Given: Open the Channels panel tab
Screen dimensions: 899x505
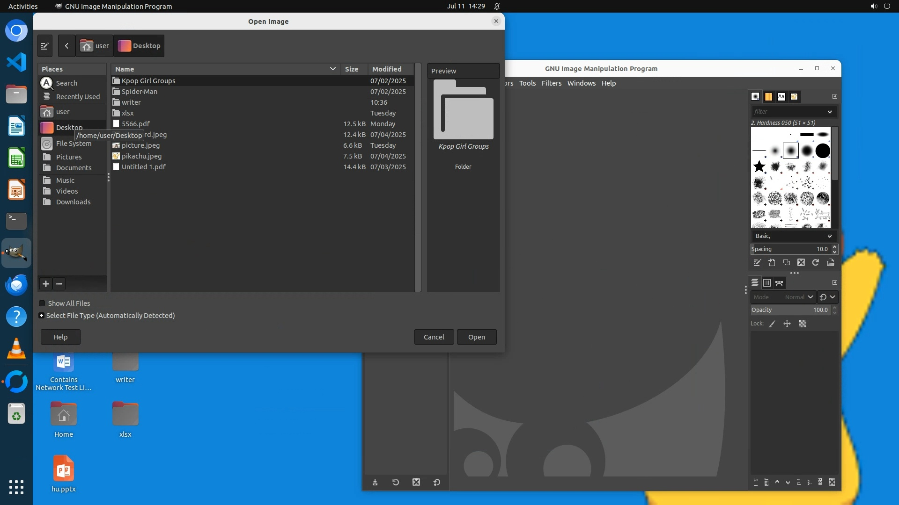Looking at the screenshot, I should (x=767, y=283).
